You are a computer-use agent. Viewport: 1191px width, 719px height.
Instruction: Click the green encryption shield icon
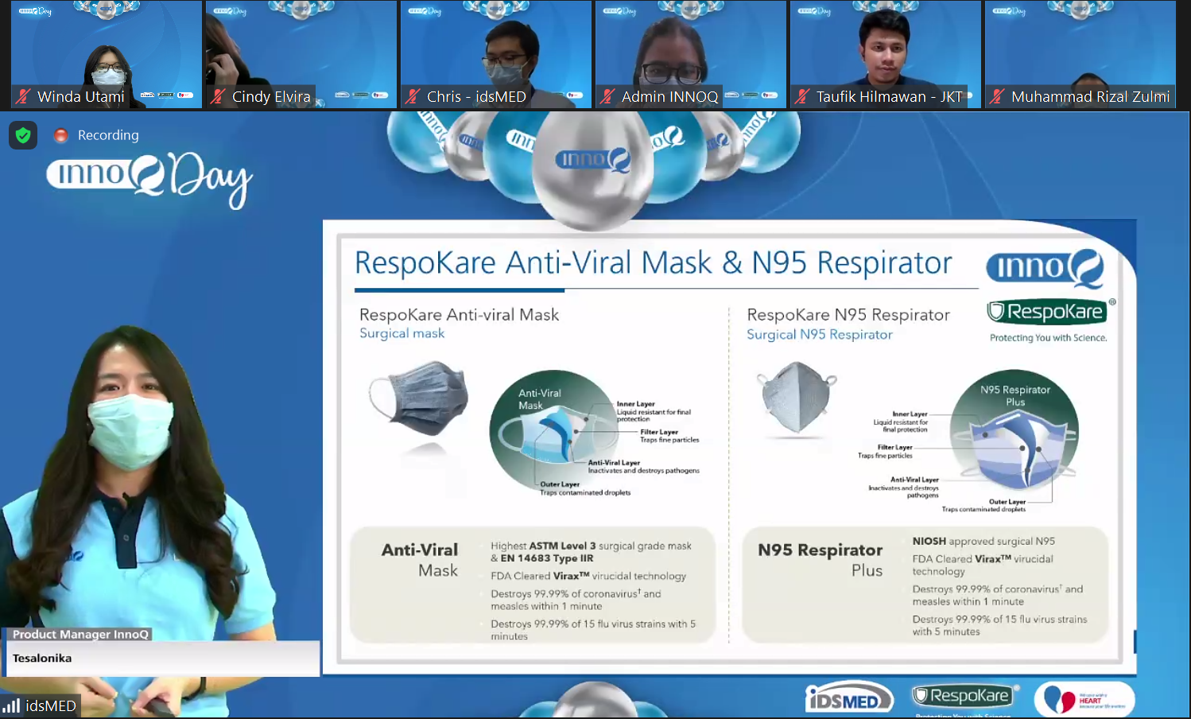23,135
